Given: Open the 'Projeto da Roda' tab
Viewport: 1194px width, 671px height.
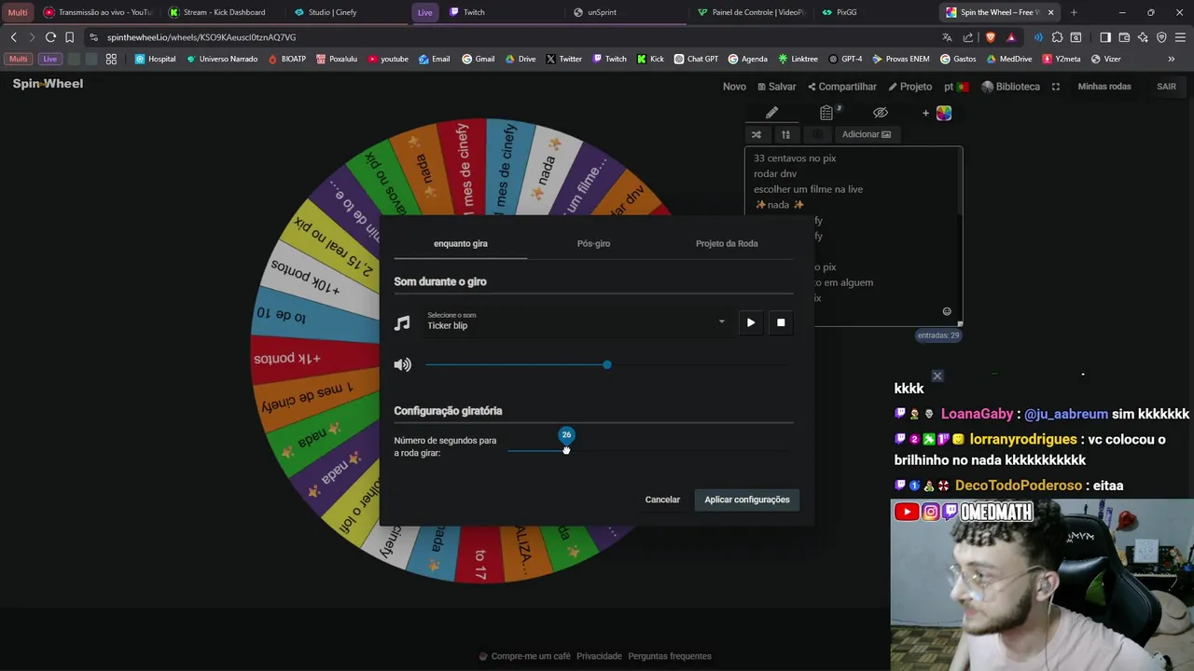Looking at the screenshot, I should click(x=727, y=243).
